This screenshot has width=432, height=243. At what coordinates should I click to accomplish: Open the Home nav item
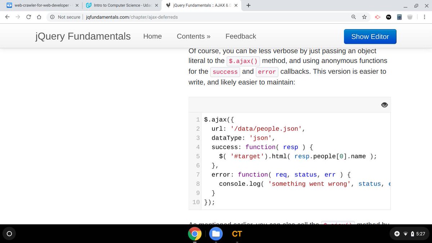pyautogui.click(x=153, y=36)
